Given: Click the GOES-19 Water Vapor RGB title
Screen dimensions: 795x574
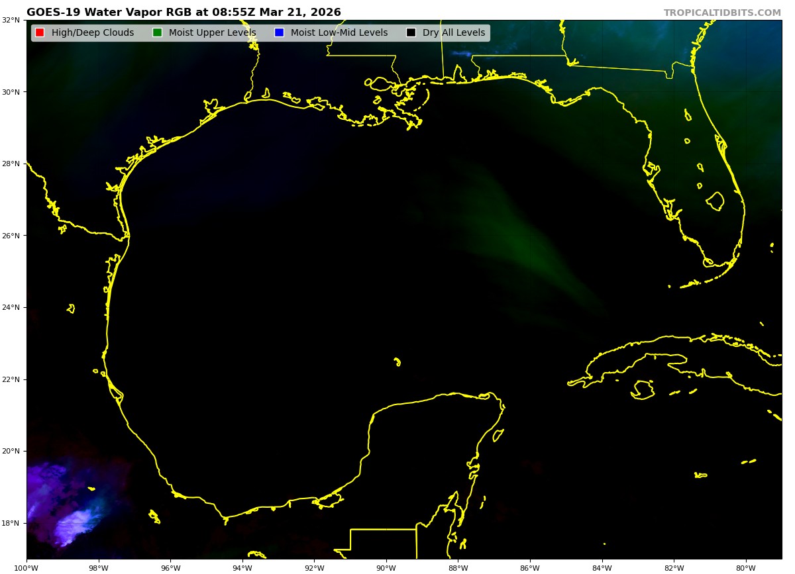Looking at the screenshot, I should (x=184, y=13).
